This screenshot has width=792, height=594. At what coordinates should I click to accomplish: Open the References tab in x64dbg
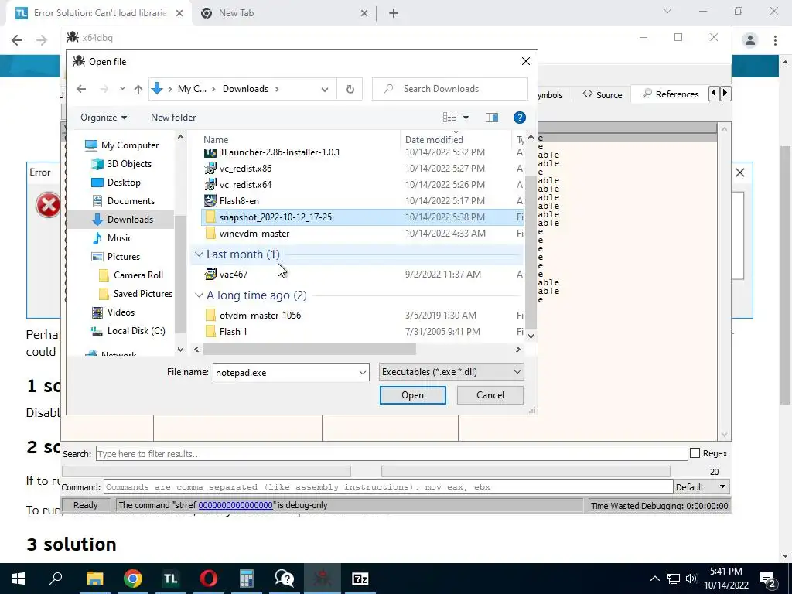[670, 94]
